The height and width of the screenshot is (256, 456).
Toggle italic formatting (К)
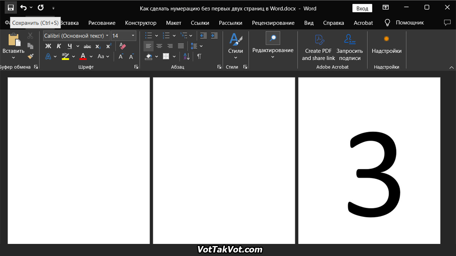(x=59, y=46)
